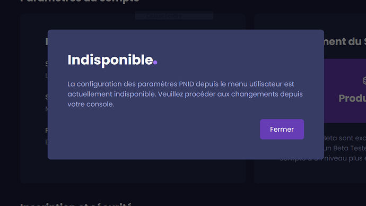
Task: Click the purple dot after Indisponible
Action: pyautogui.click(x=155, y=62)
